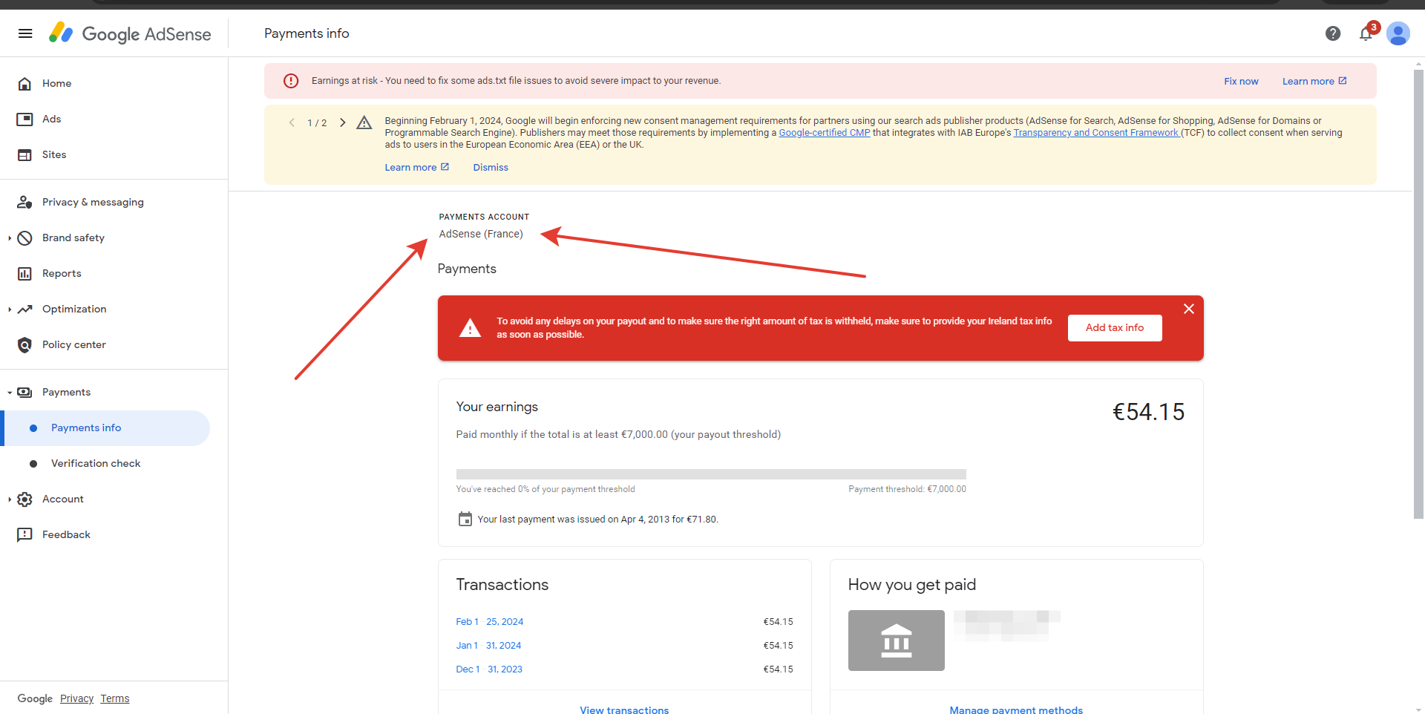Click the €54.15 earnings amount
The height and width of the screenshot is (714, 1425).
click(1148, 412)
